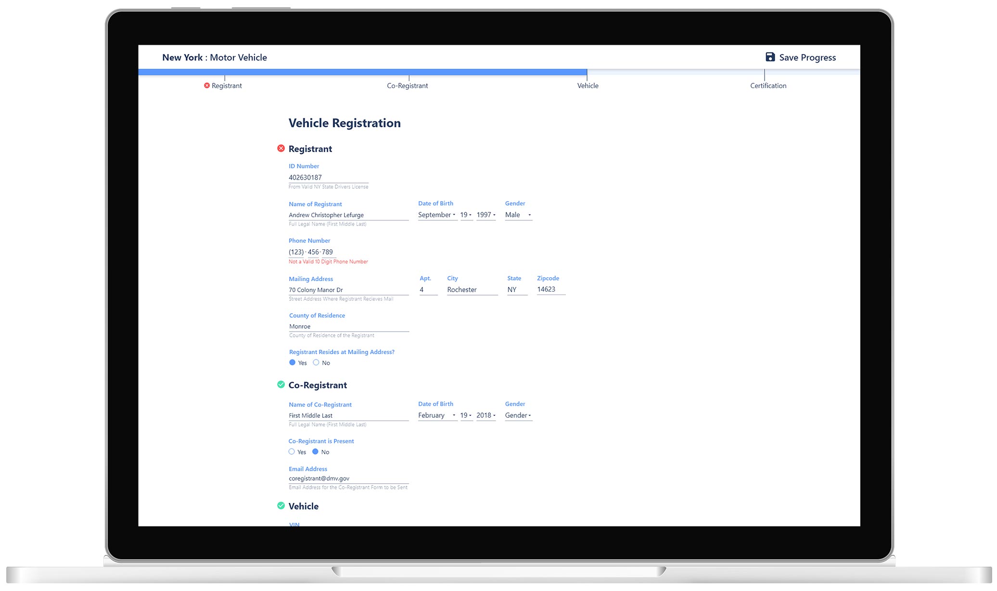
Task: Open the Co-Registrant Gender dropdown
Action: coord(518,415)
